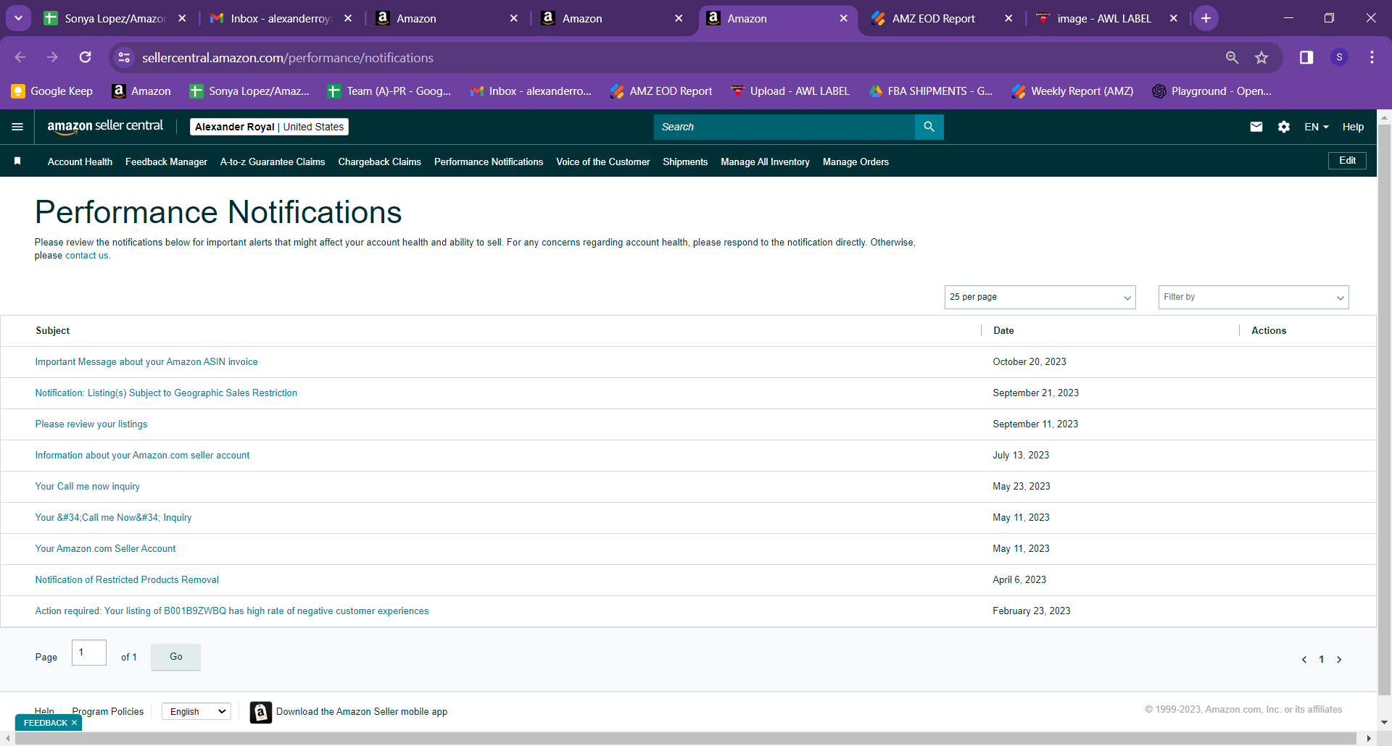The width and height of the screenshot is (1392, 746).
Task: Open Action required B001B9ZWBQ notification
Action: [x=232, y=611]
